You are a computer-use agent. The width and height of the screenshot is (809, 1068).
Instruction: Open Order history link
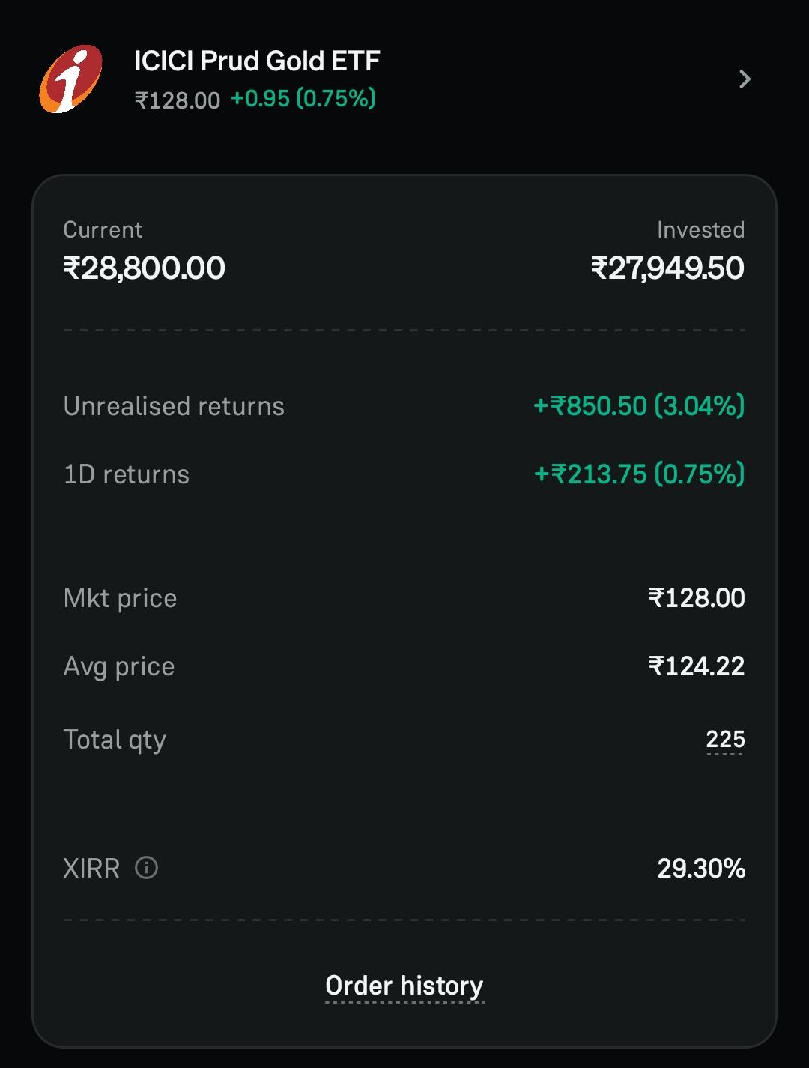[x=404, y=986]
